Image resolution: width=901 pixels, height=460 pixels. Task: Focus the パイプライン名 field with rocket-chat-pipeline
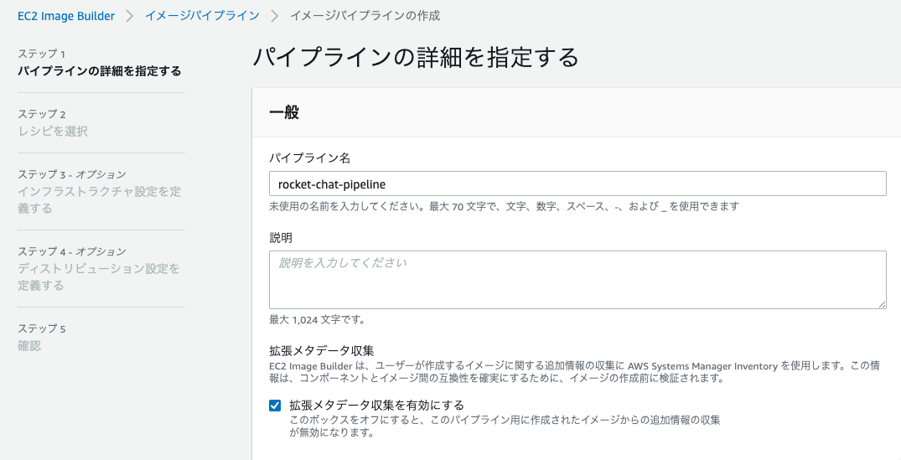point(577,184)
